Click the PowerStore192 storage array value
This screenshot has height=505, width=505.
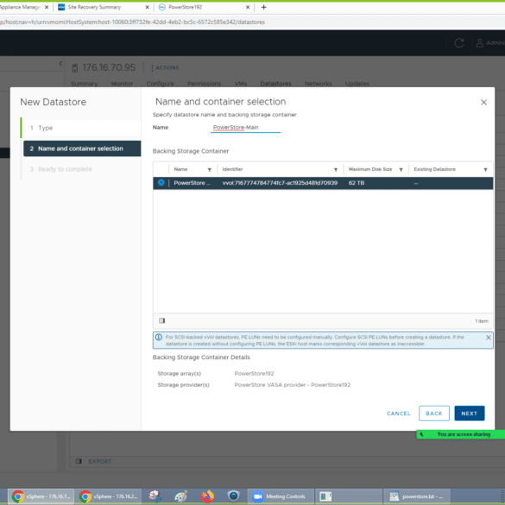[254, 374]
